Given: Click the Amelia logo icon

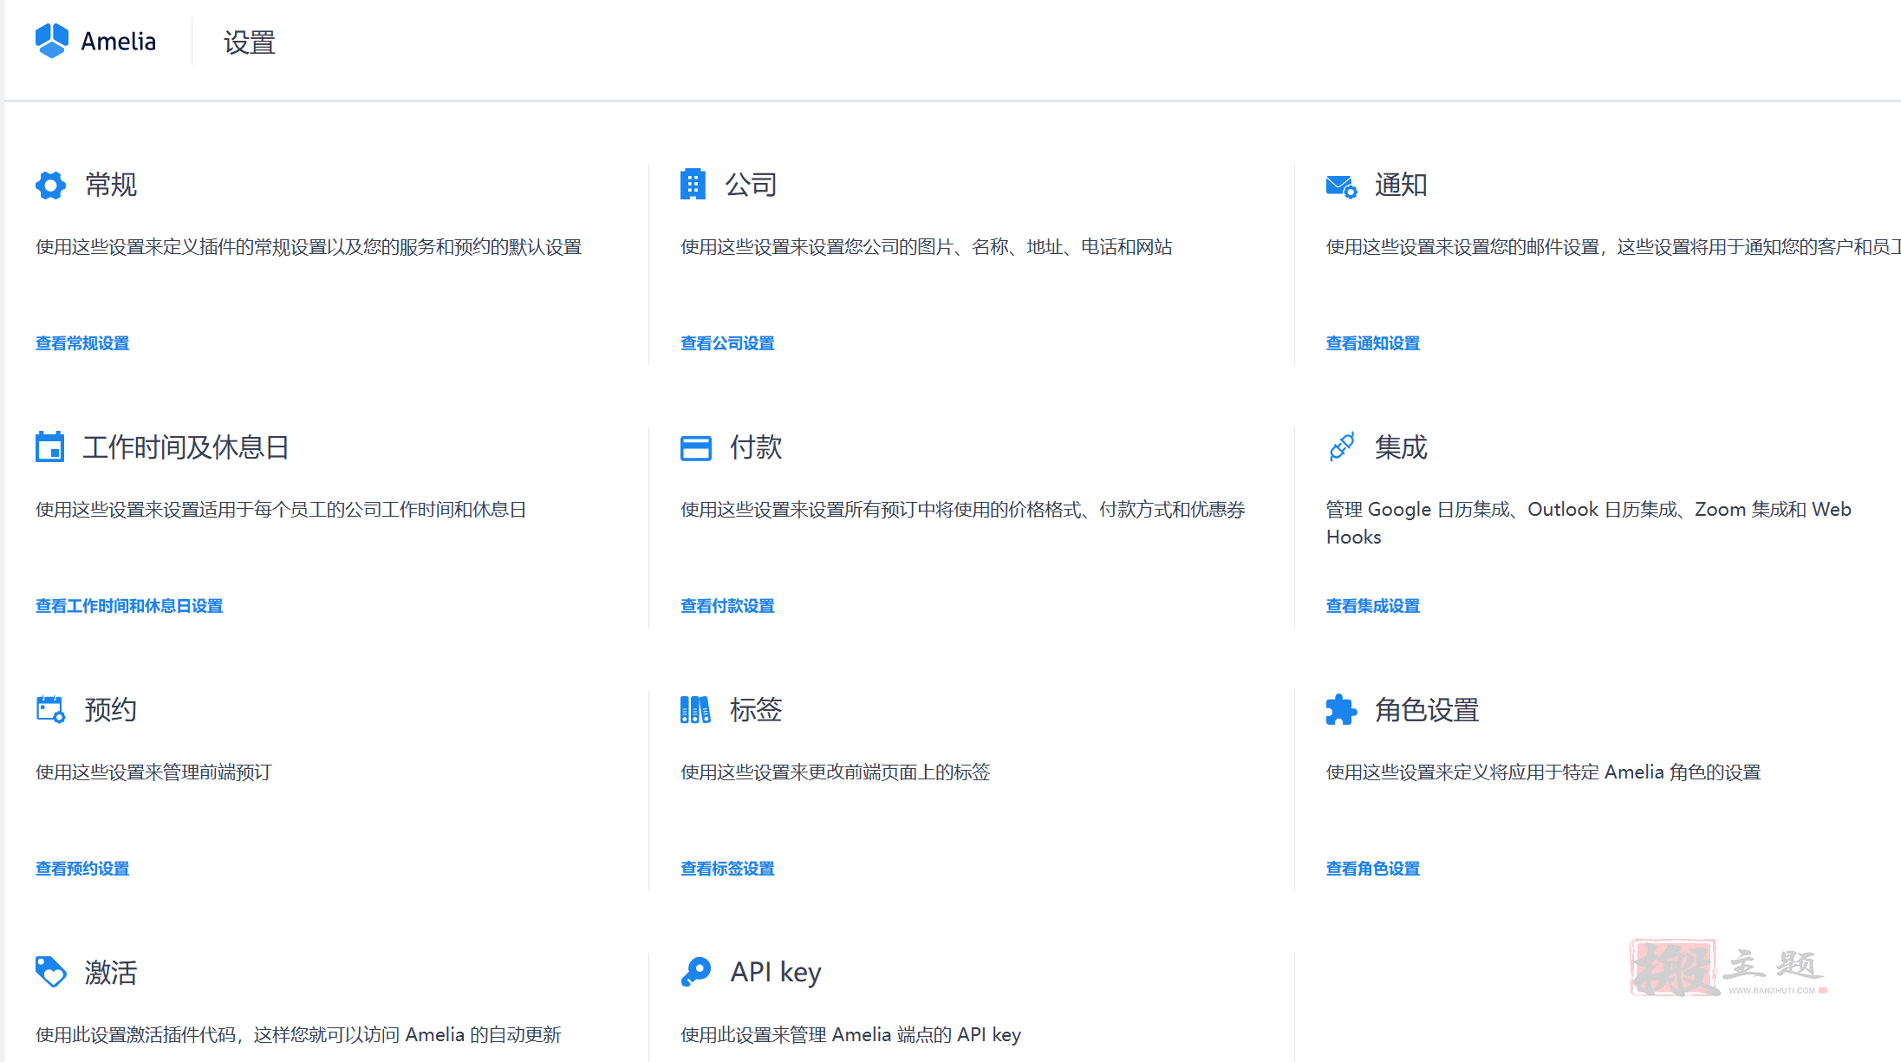Looking at the screenshot, I should pos(52,41).
